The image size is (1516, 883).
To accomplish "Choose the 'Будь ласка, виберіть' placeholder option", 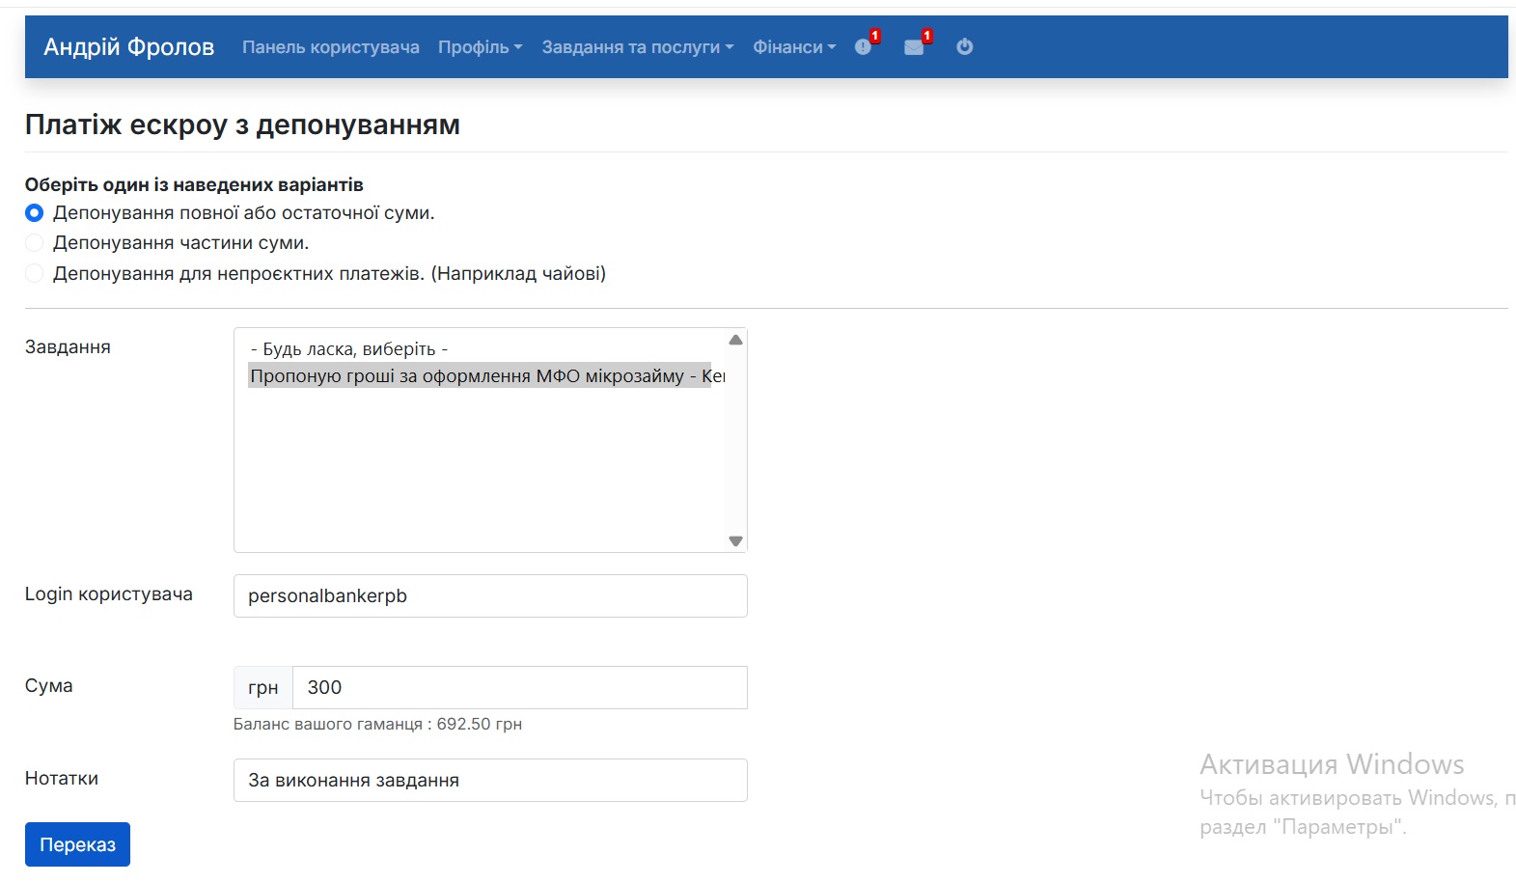I will point(349,349).
